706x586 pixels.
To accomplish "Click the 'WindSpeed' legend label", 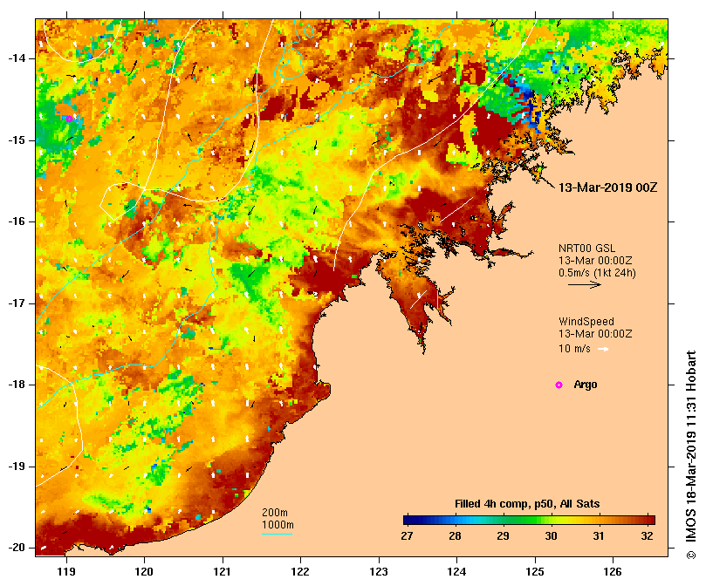I will tap(586, 322).
